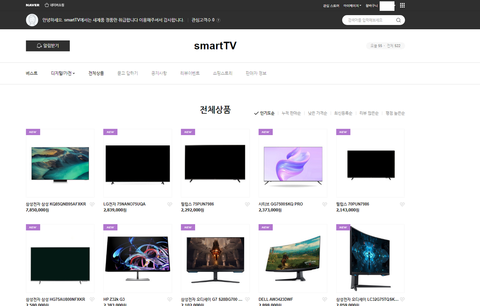Sort by 낮은 가격순

tap(318, 113)
